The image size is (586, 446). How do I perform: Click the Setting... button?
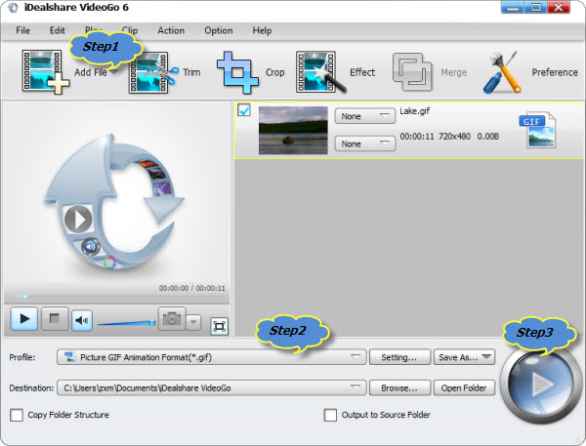pyautogui.click(x=399, y=357)
